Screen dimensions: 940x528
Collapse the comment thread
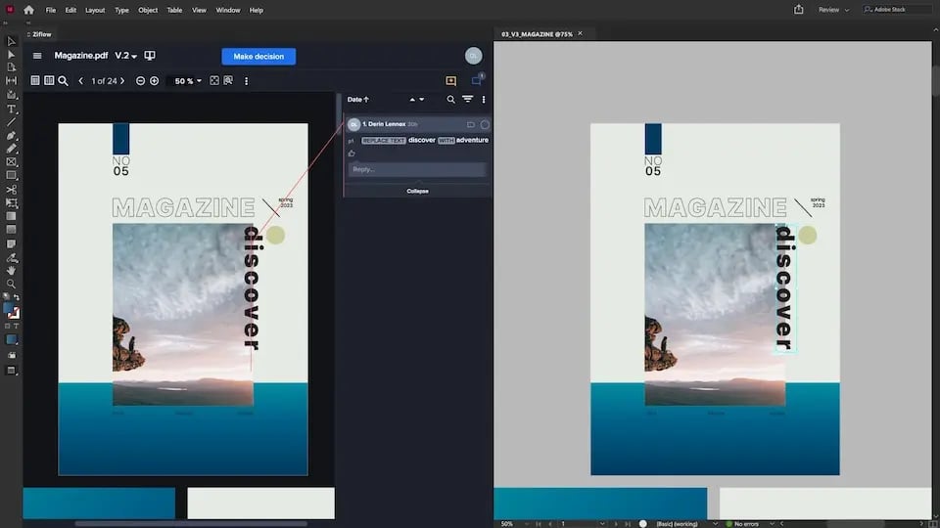tap(417, 191)
